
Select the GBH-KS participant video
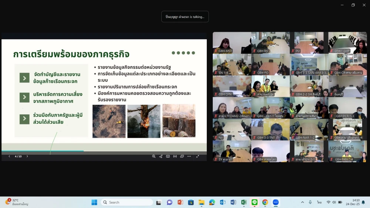pyautogui.click(x=270, y=43)
